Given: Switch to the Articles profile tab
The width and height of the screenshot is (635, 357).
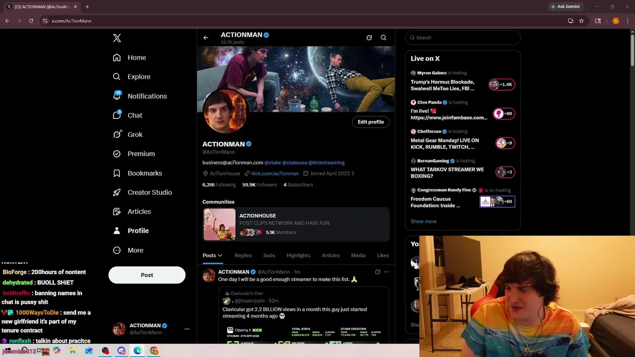Looking at the screenshot, I should coord(330,255).
